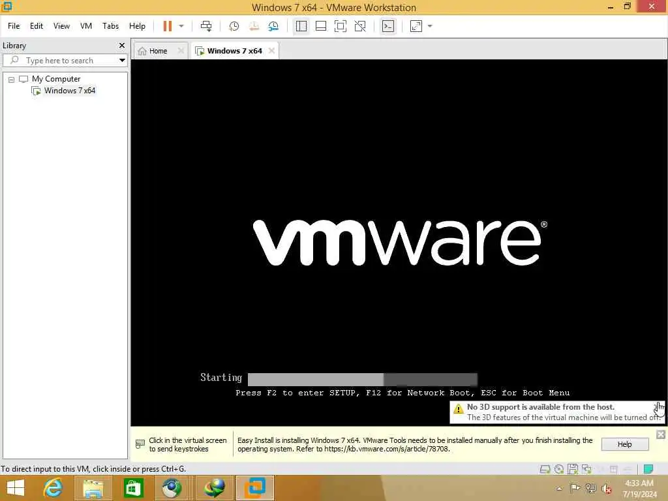Collapse the My Computer tree node
The image size is (668, 501).
pyautogui.click(x=12, y=80)
